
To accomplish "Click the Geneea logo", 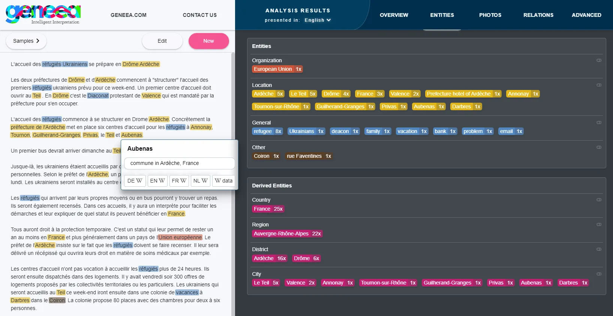I will 43,15.
